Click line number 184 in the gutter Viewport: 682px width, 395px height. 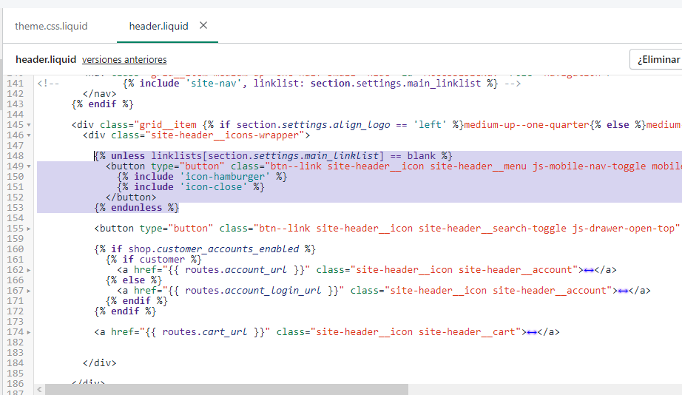(x=16, y=362)
